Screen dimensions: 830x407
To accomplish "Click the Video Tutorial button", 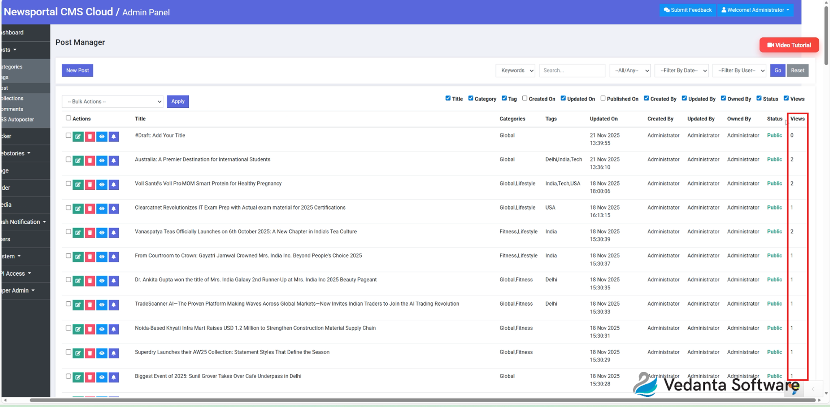I will click(788, 45).
